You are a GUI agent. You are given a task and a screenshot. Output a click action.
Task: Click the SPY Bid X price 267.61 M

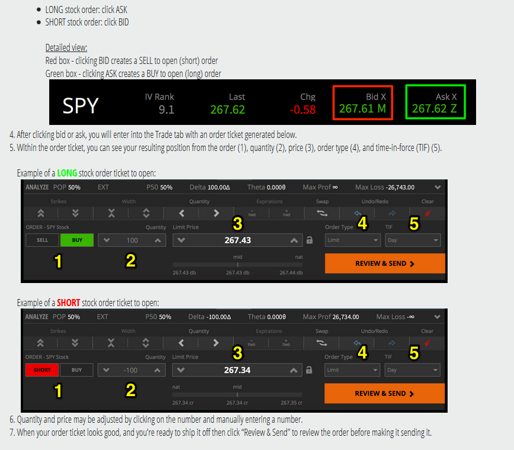[x=363, y=108]
